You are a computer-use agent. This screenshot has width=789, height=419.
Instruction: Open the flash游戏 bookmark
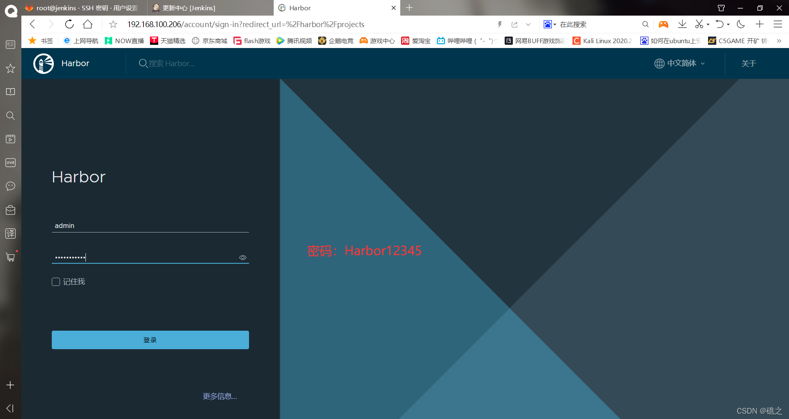252,41
